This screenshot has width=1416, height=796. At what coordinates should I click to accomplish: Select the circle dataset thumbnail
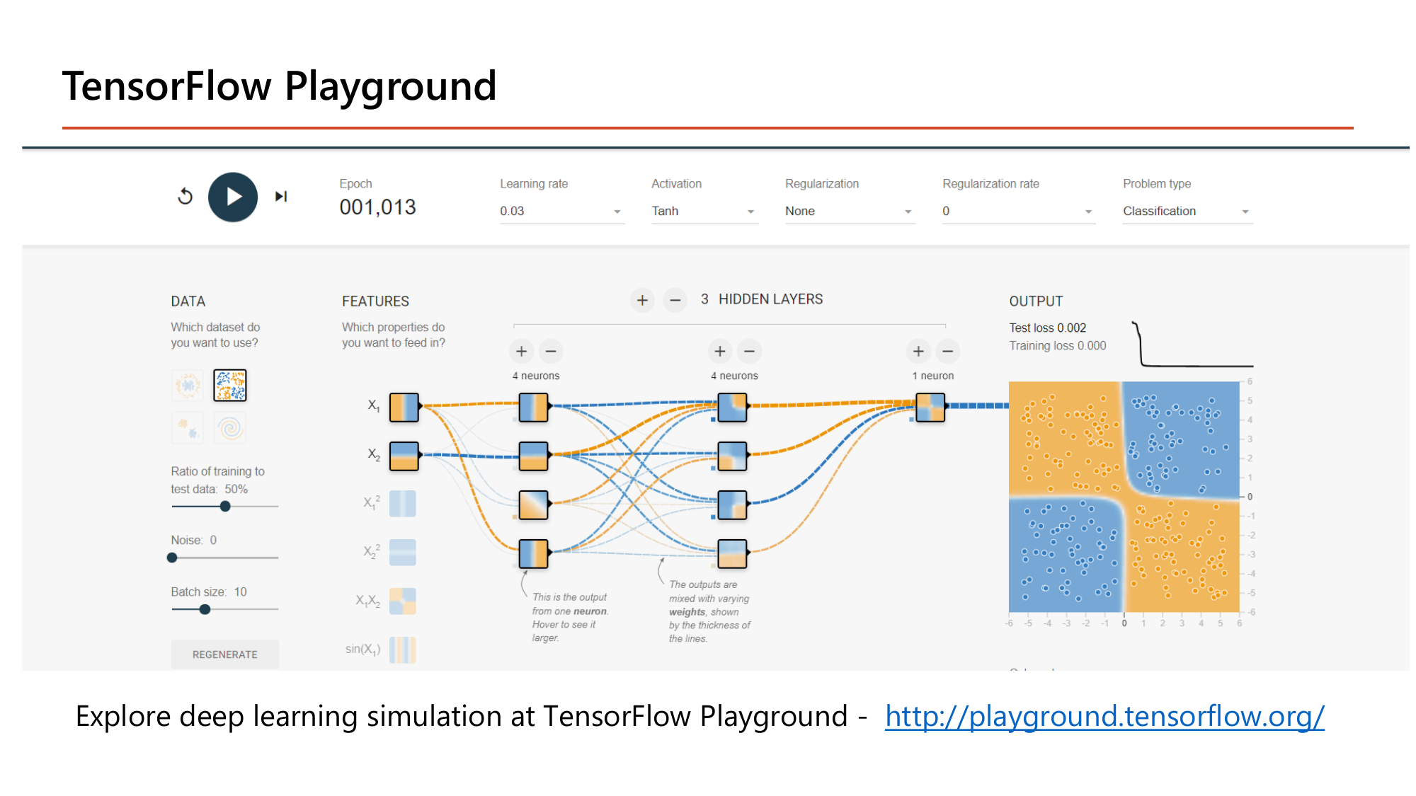(x=188, y=386)
